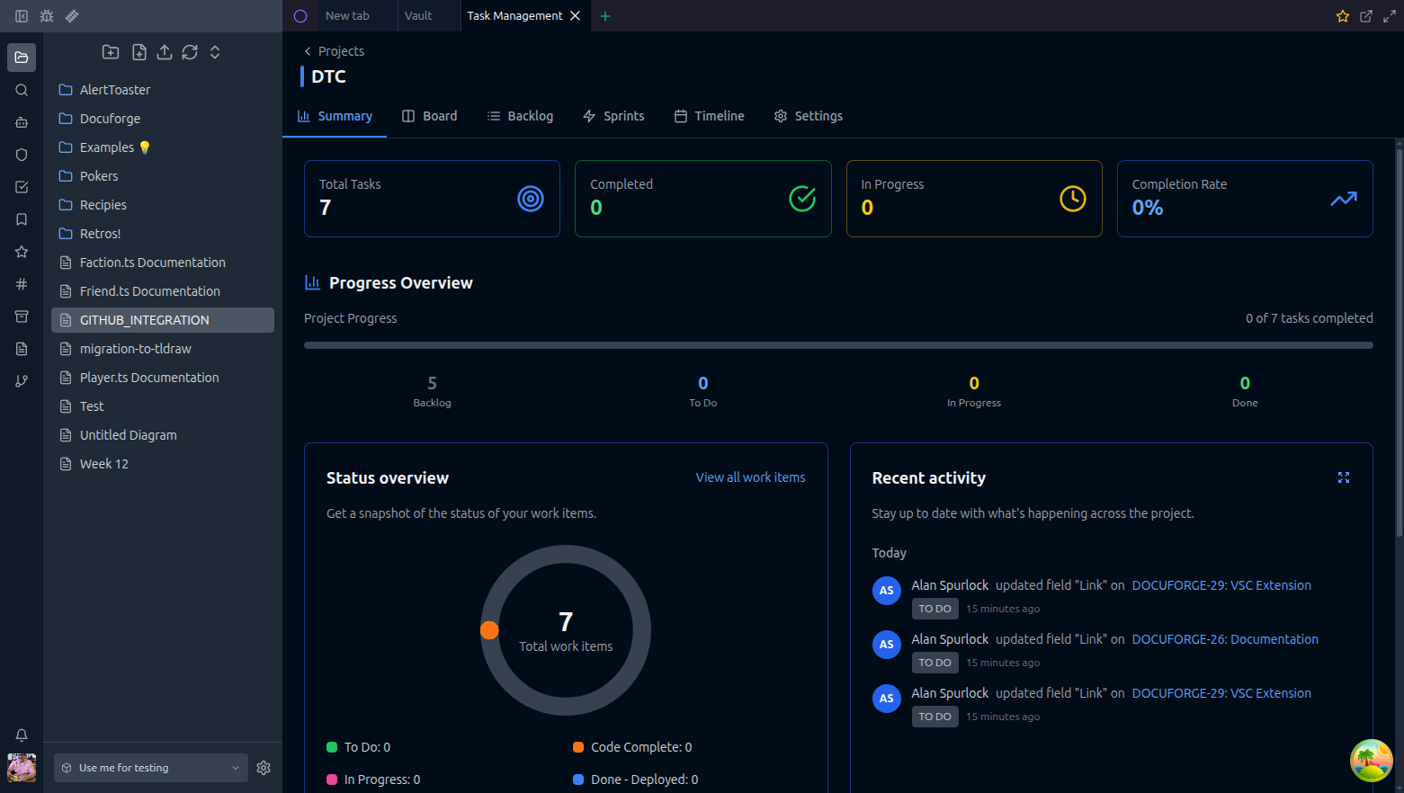Image resolution: width=1404 pixels, height=793 pixels.
Task: Close the Task Management tab
Action: pyautogui.click(x=576, y=16)
